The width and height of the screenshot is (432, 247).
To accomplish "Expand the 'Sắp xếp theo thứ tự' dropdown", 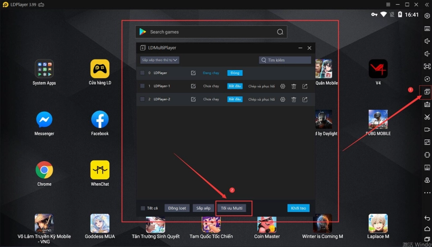I will pyautogui.click(x=160, y=60).
